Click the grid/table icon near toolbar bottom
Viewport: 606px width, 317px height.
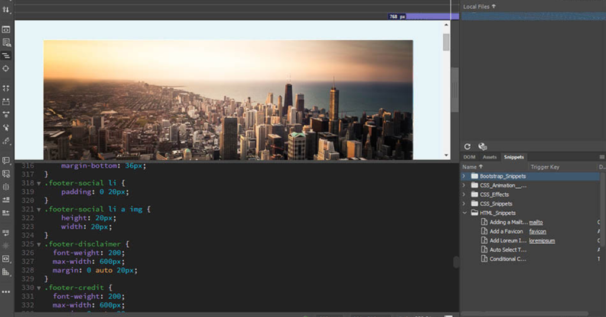[x=6, y=272]
